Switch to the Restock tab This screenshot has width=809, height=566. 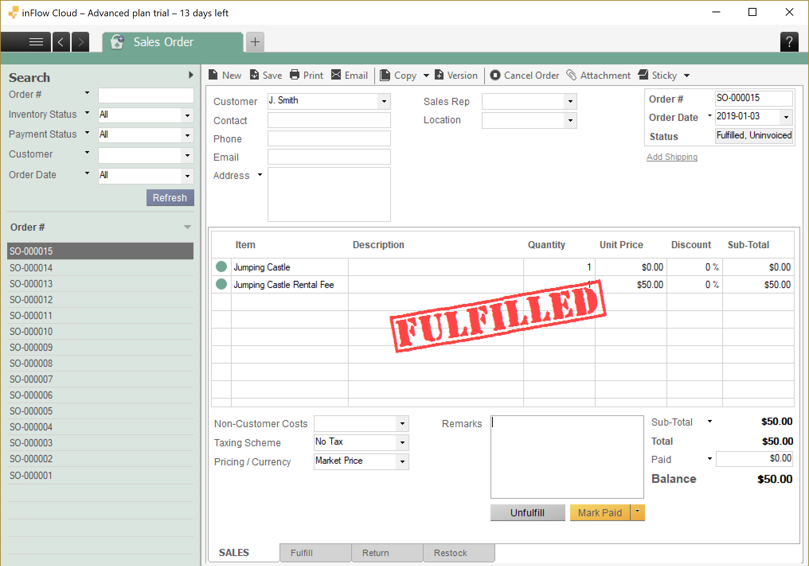tap(459, 553)
